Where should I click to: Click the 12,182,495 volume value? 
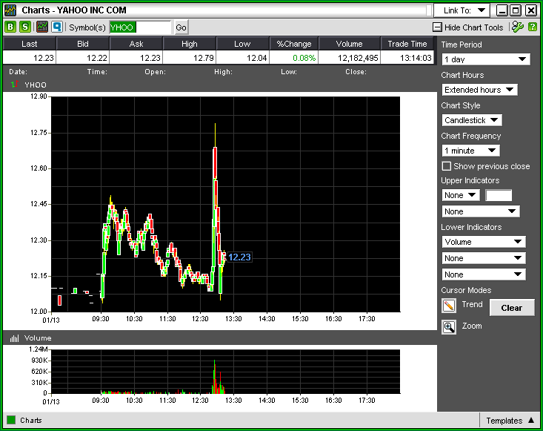click(358, 58)
